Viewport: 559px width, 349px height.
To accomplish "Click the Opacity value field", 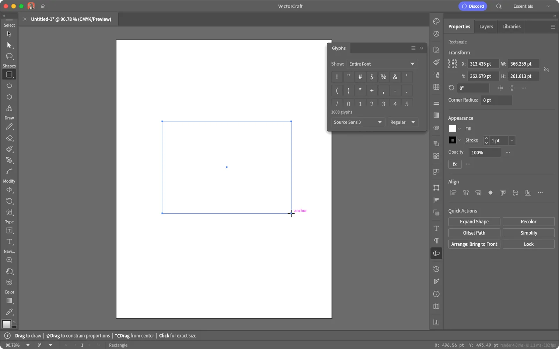I will [485, 153].
